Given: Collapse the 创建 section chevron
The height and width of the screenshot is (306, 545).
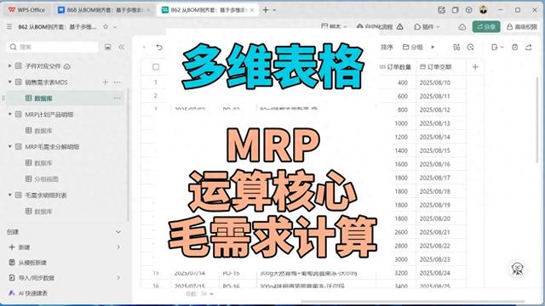Looking at the screenshot, I should coord(118,232).
